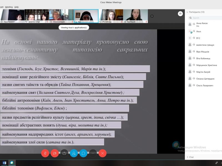Open the share content button
The width and height of the screenshot is (222, 166).
click(64, 153)
